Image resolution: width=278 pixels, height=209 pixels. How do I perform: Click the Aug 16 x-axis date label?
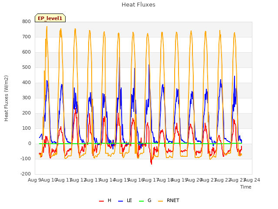tap(136, 180)
